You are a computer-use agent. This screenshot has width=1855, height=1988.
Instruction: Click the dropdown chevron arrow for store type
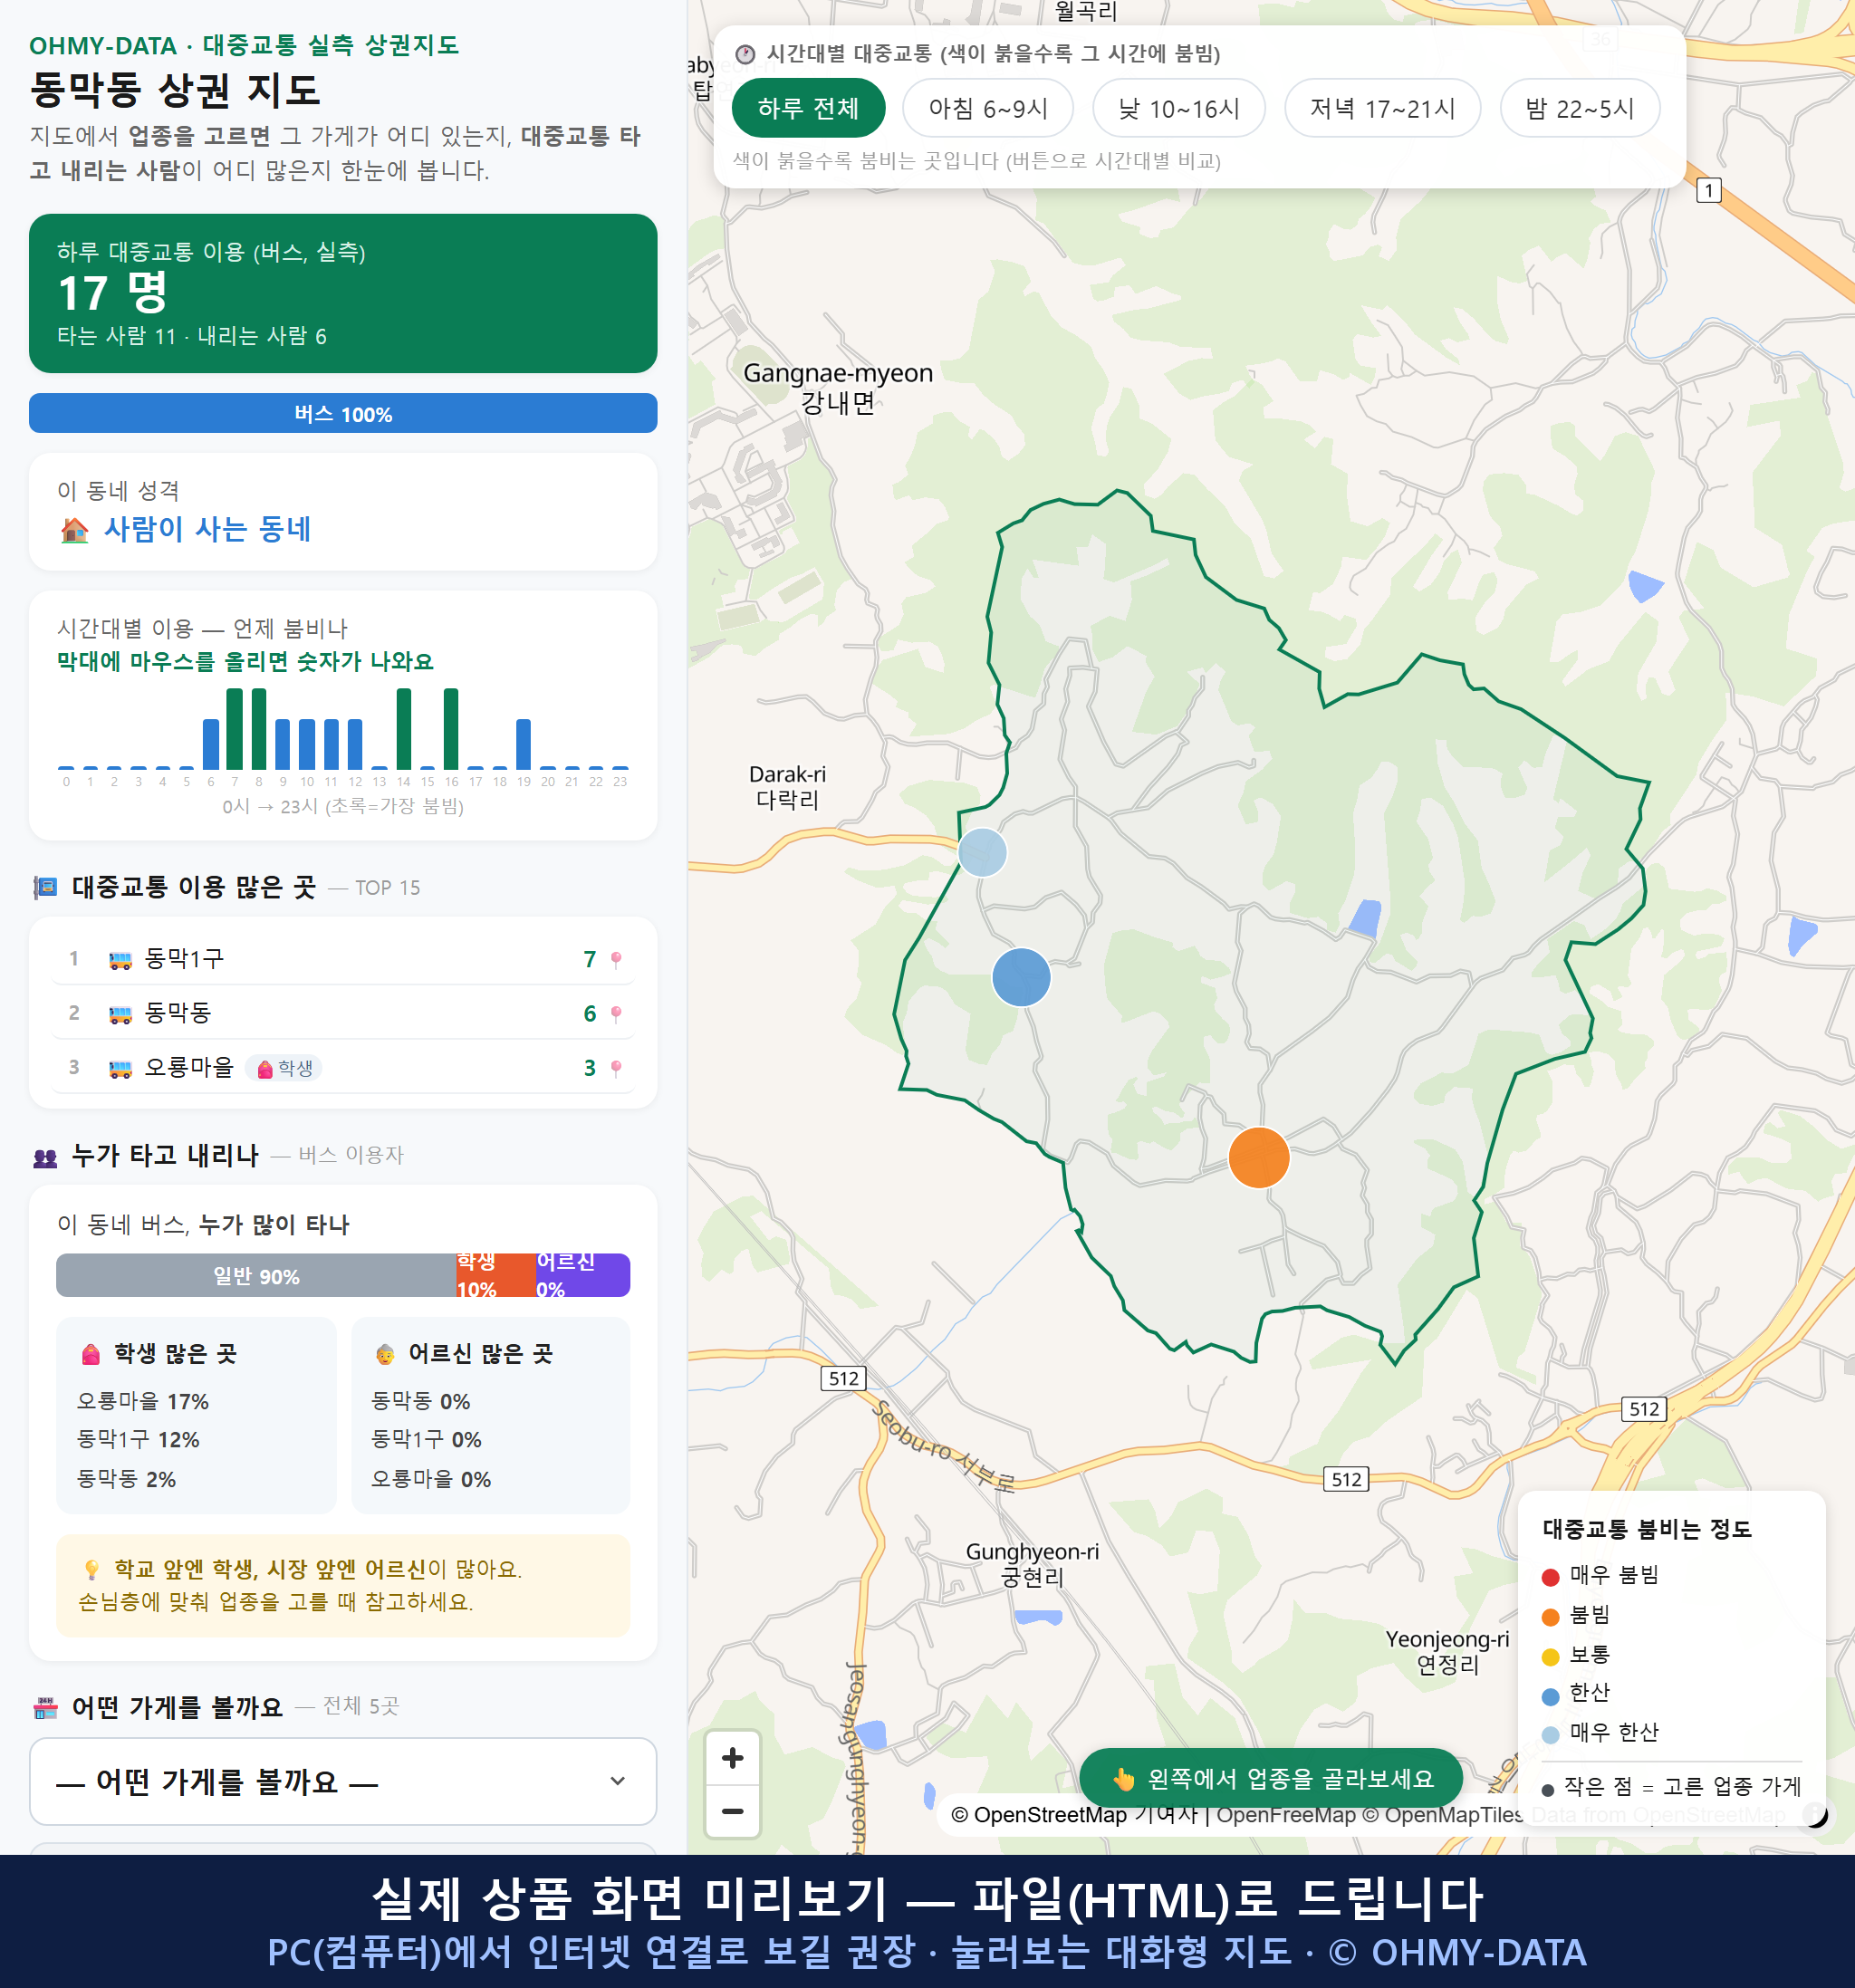pos(618,1781)
